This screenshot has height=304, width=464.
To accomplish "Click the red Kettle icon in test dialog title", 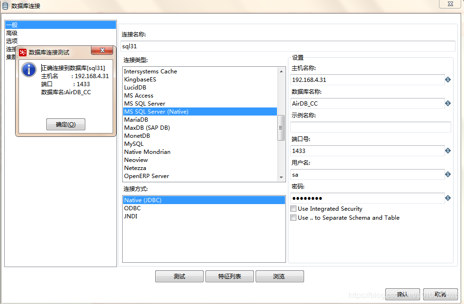I will point(23,53).
